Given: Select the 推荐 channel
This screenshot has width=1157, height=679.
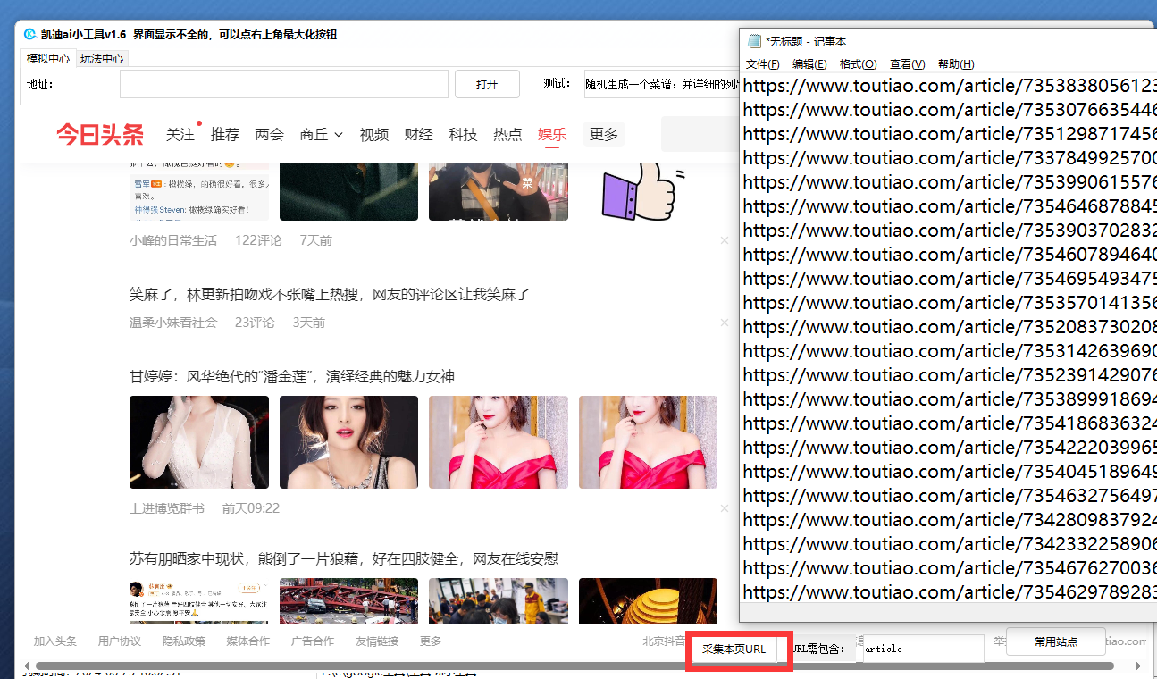Looking at the screenshot, I should 225,135.
